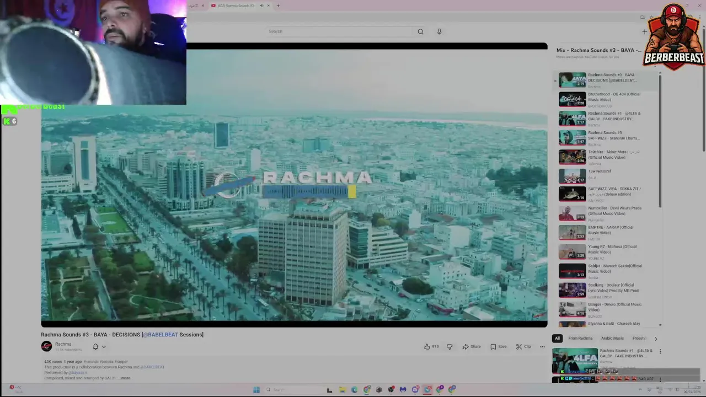This screenshot has height=397, width=706.
Task: Select Young RZ - Mafiosa in mix
Action: click(607, 252)
